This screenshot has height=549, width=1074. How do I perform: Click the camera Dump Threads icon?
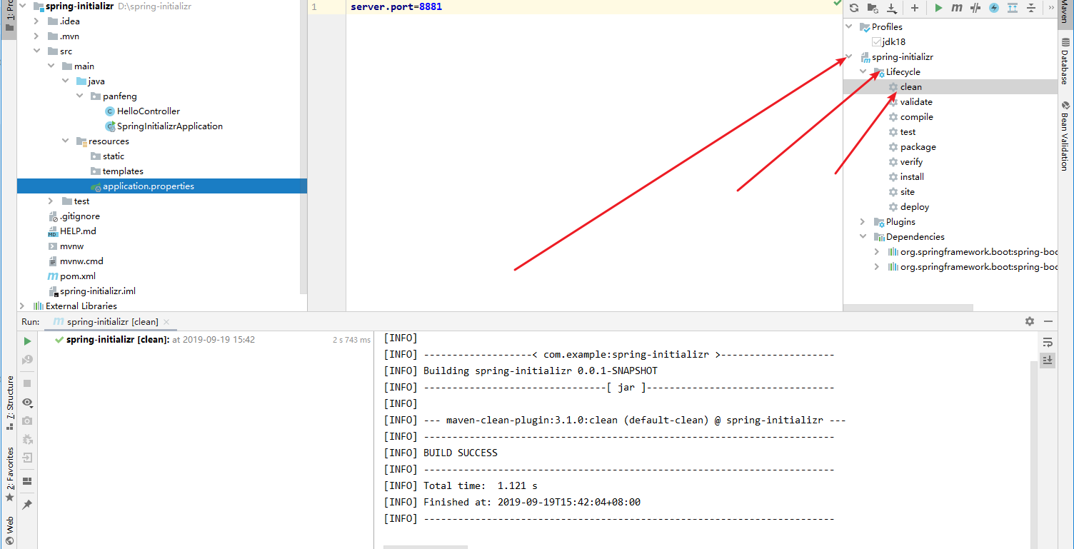[27, 421]
